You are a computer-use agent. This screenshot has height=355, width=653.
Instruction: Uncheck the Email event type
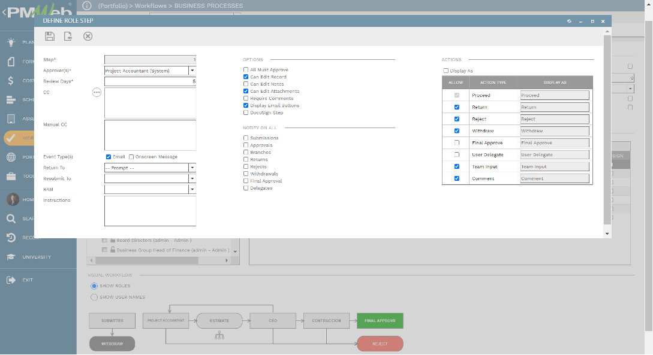point(109,157)
